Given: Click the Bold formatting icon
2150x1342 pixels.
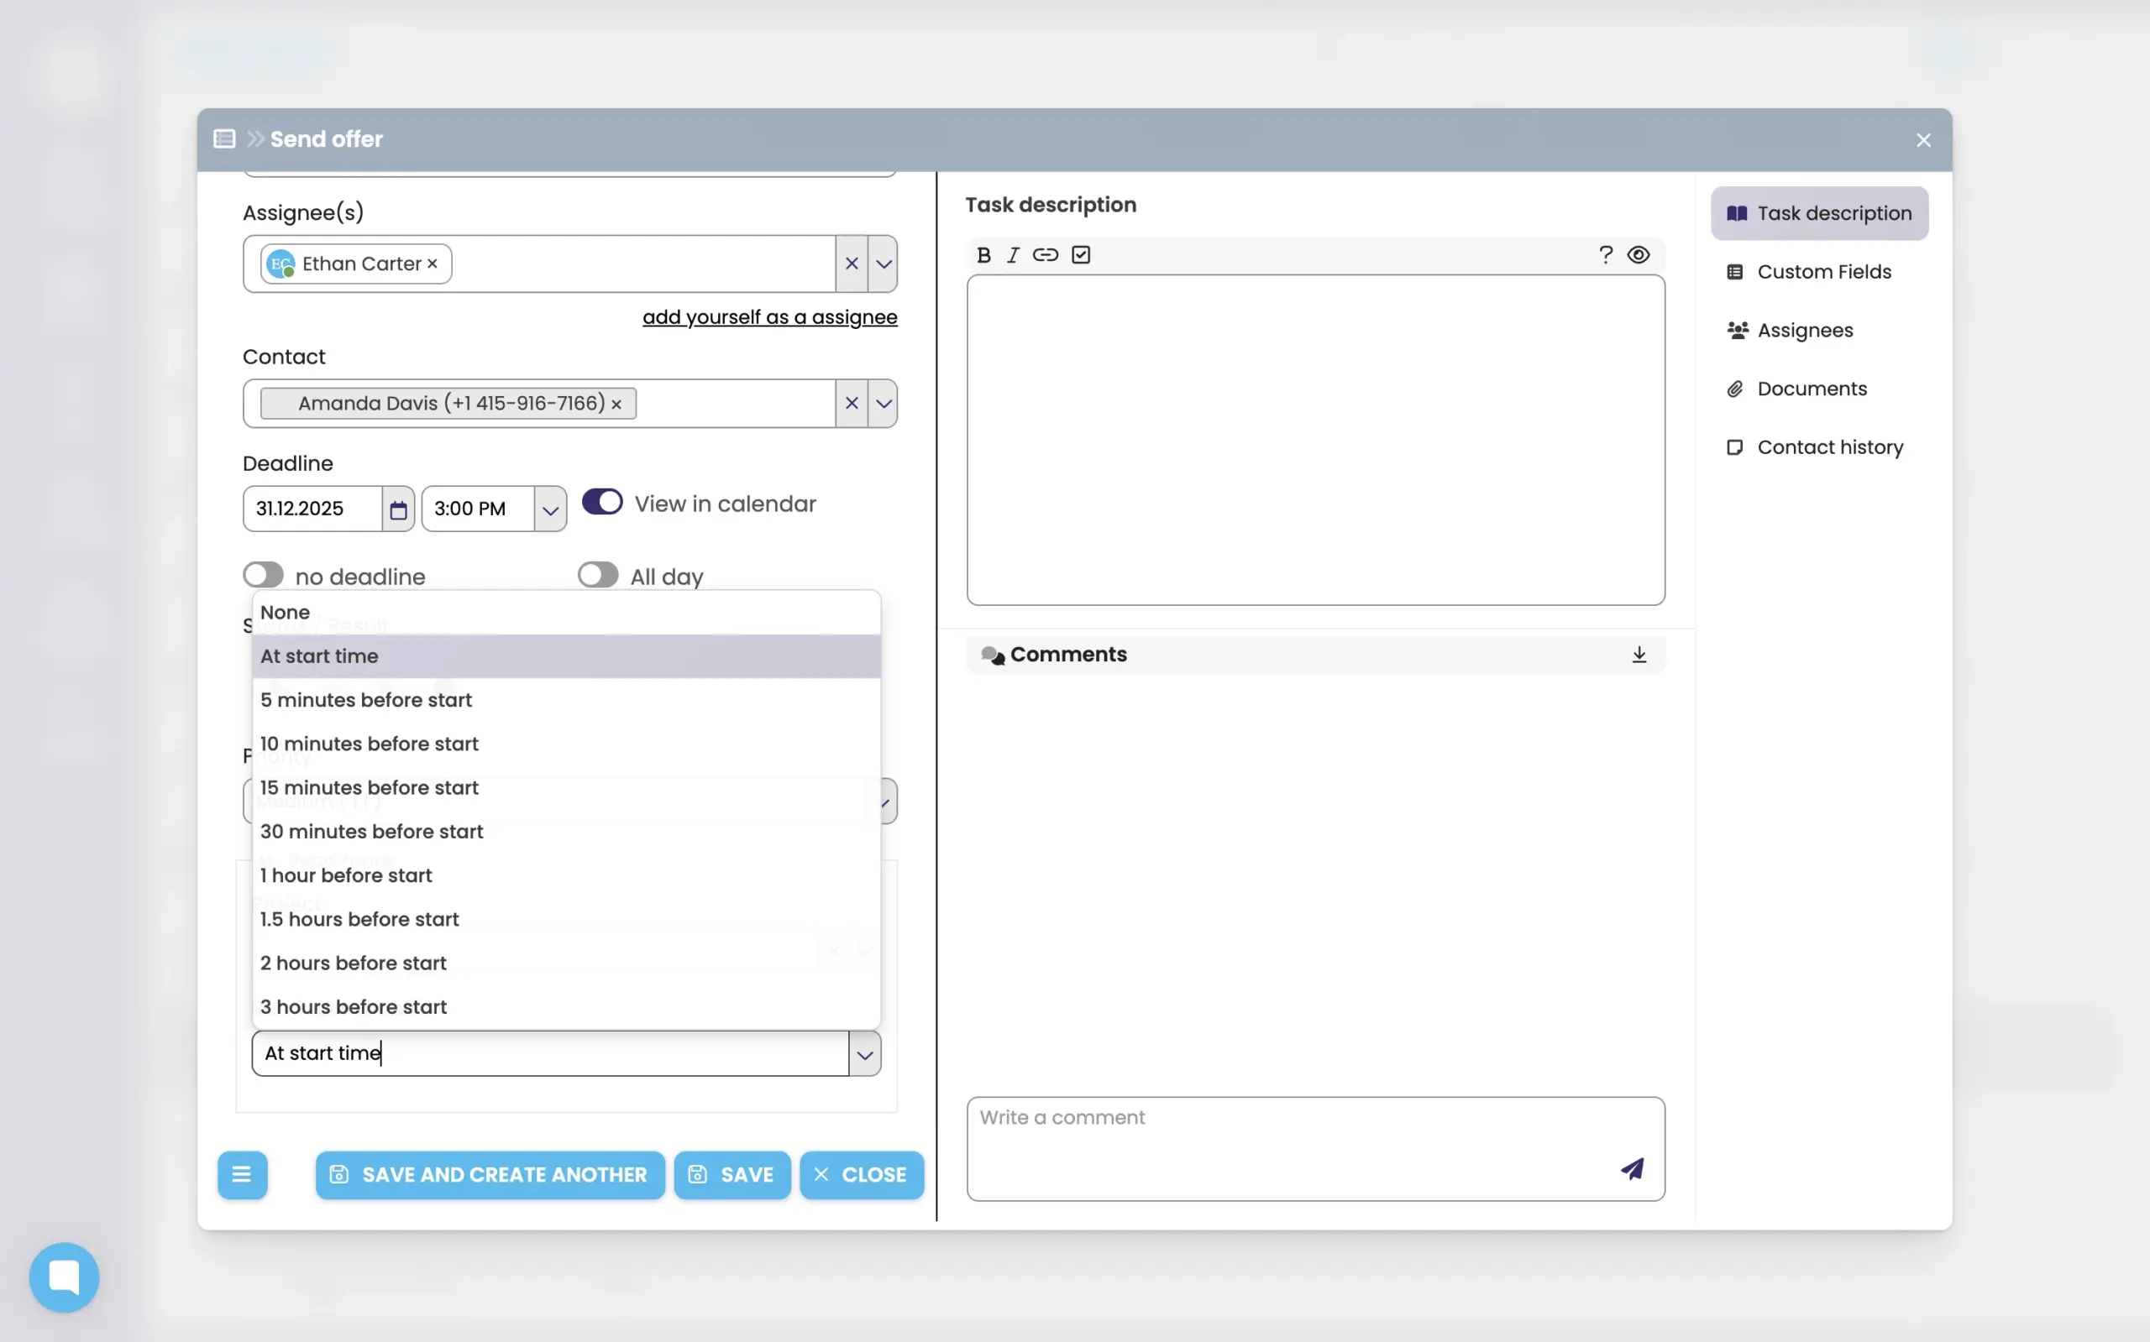Looking at the screenshot, I should pyautogui.click(x=983, y=256).
